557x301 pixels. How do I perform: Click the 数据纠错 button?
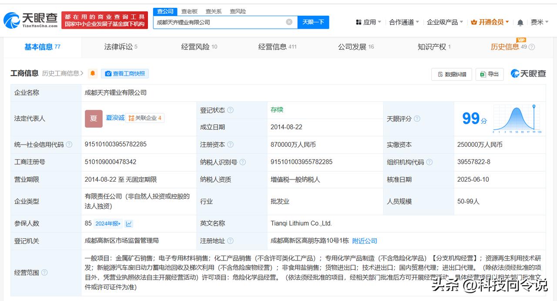[452, 74]
